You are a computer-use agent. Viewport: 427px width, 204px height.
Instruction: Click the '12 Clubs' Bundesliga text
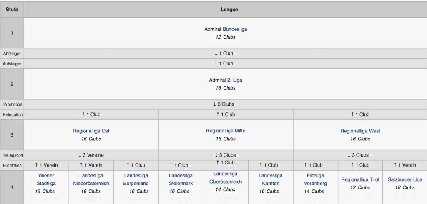pos(225,37)
